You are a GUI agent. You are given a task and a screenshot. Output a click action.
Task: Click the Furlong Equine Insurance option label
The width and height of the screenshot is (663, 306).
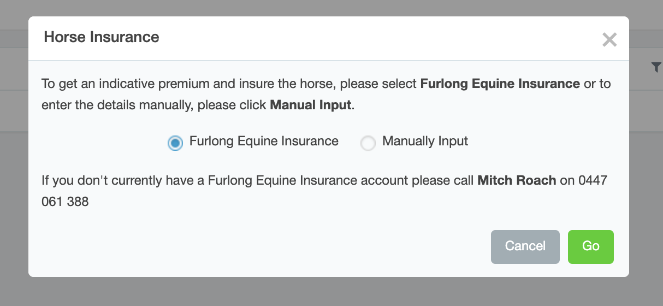pos(264,141)
